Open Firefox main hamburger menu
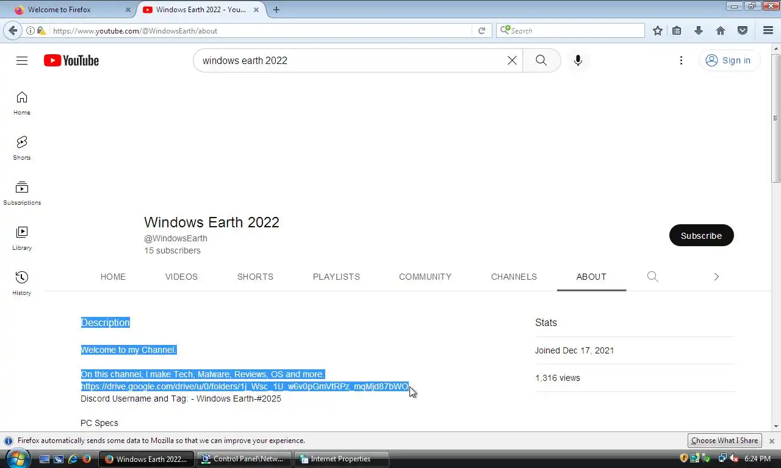Image resolution: width=781 pixels, height=468 pixels. (768, 30)
